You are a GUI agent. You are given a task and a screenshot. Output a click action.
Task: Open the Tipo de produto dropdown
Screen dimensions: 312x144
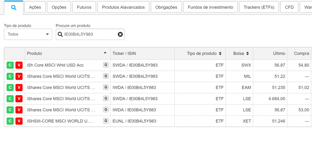[x=28, y=34]
